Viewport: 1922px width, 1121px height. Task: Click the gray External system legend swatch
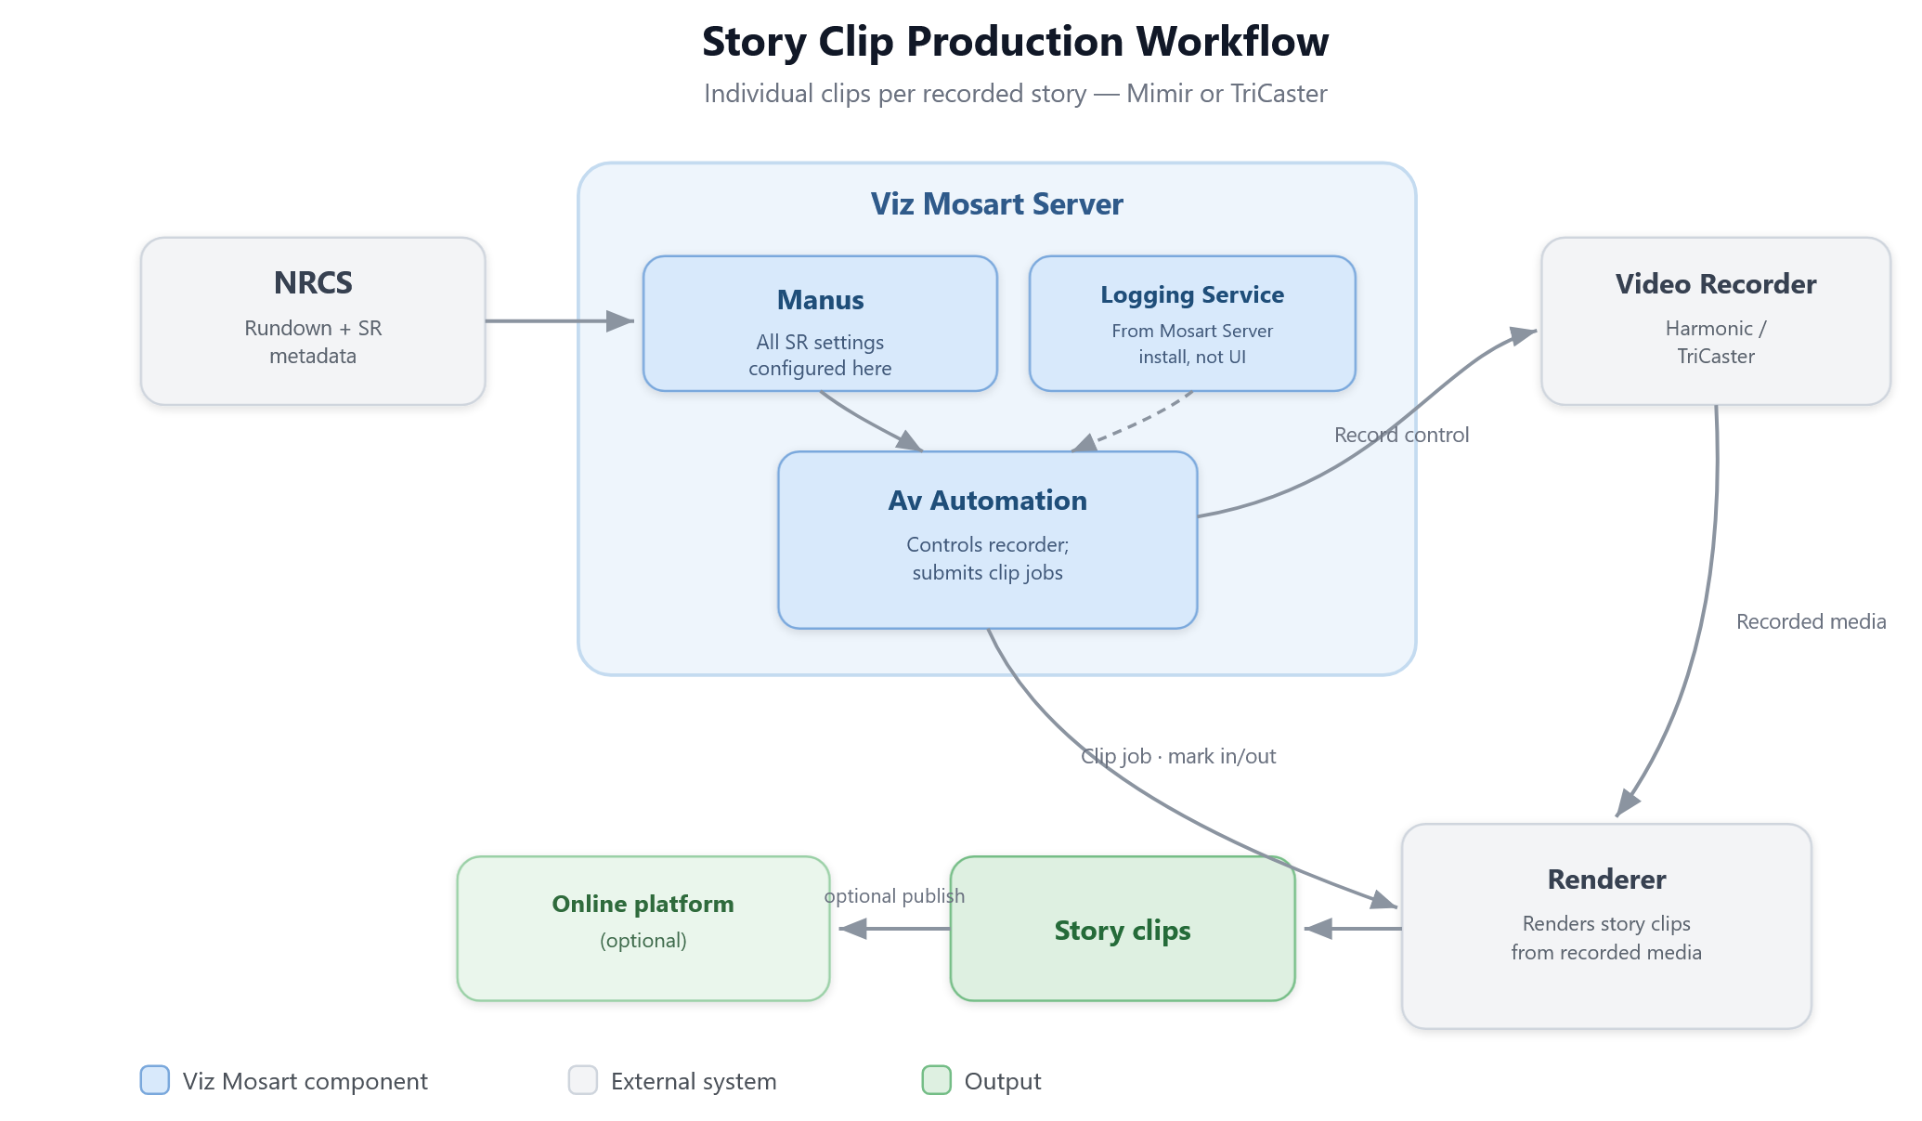(583, 1080)
